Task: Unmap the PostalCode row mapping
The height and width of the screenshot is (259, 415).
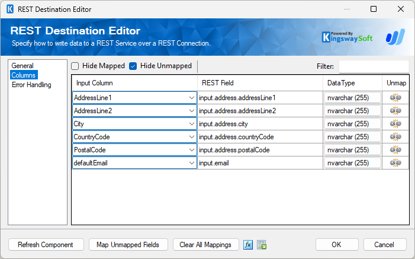Action: pos(395,149)
